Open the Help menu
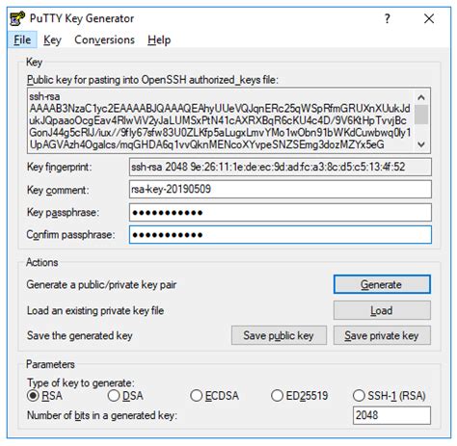457x446 pixels. point(159,39)
